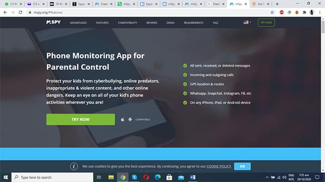The width and height of the screenshot is (325, 182).
Task: Open File Explorer from the taskbar
Action: pos(111,177)
